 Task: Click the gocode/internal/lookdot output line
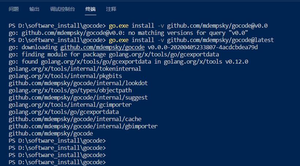click(78, 83)
